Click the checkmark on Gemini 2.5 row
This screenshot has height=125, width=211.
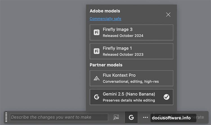point(167,97)
